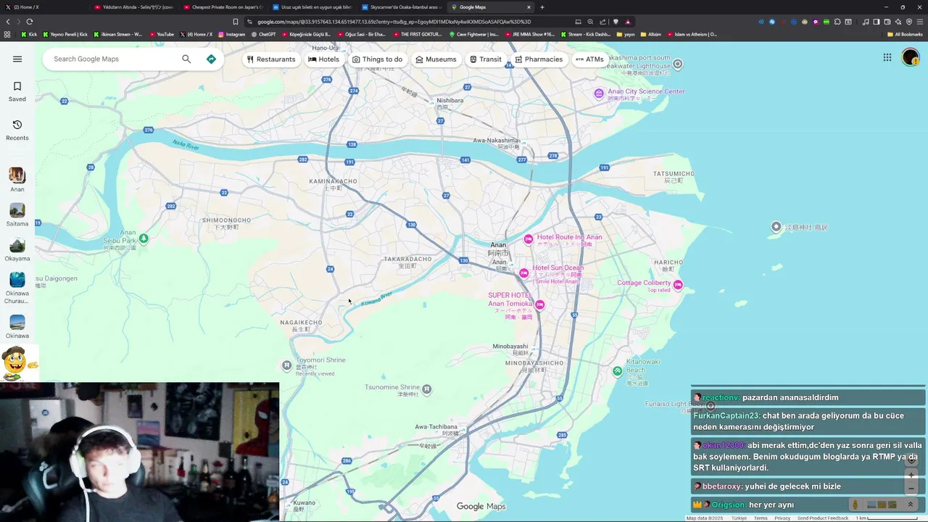
Task: Click the Hotel Sun Ocean pin
Action: [523, 273]
